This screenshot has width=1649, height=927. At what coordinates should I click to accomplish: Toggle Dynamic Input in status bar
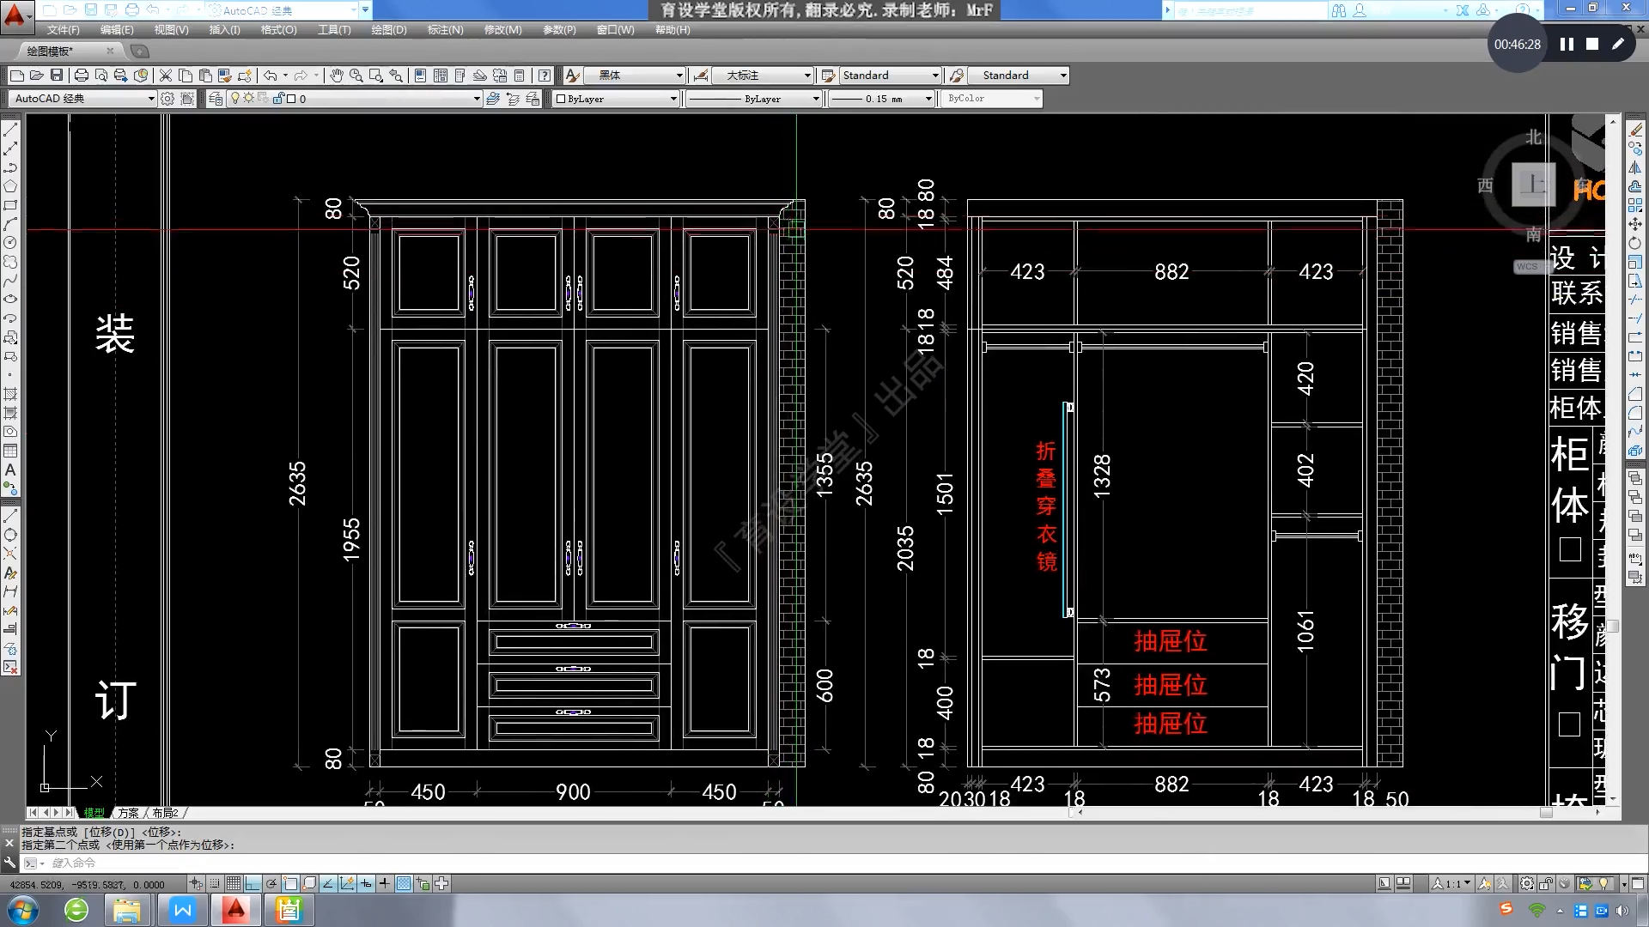tap(366, 883)
